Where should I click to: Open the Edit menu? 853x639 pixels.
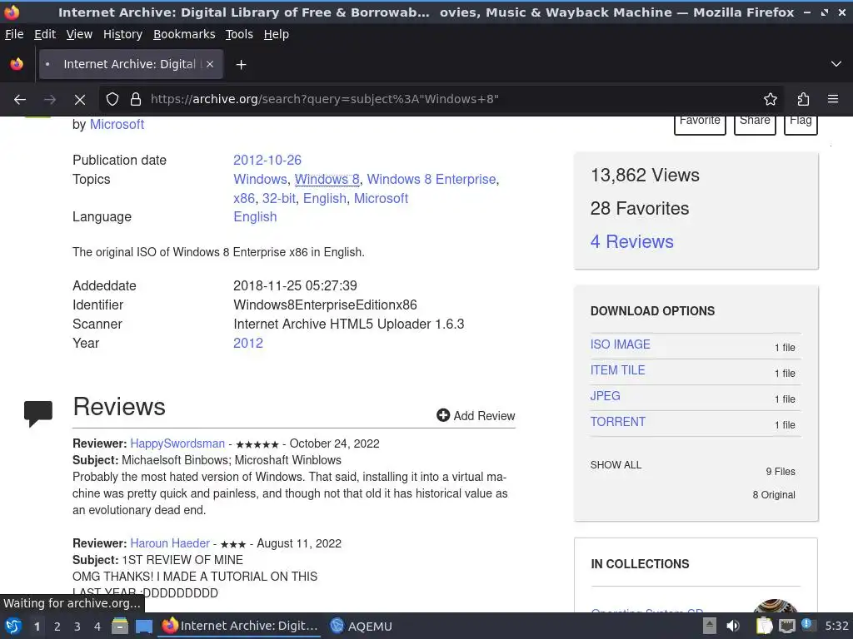pyautogui.click(x=45, y=34)
